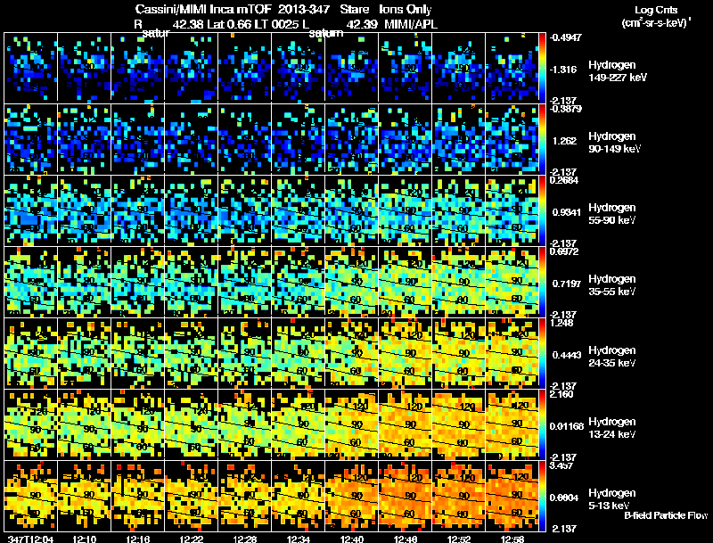Screen dimensions: 713x543
Task: Click the Hydrogen 5-13 keV color bar
Action: tap(543, 496)
